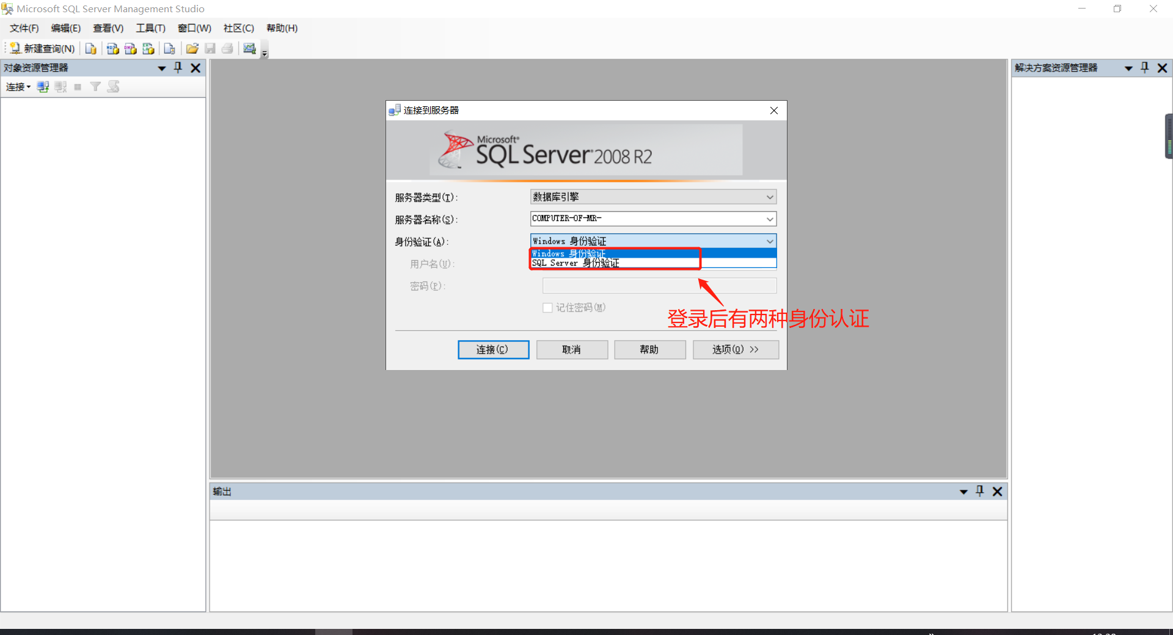Open the 工具 menu

150,28
